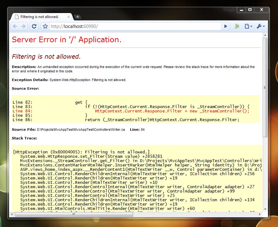The image size is (278, 227).
Task: Go forward using the browser forward arrow
Action: tap(23, 26)
